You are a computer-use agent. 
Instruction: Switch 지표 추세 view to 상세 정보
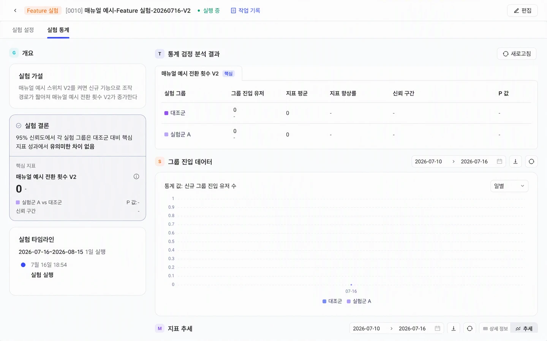[495, 328]
